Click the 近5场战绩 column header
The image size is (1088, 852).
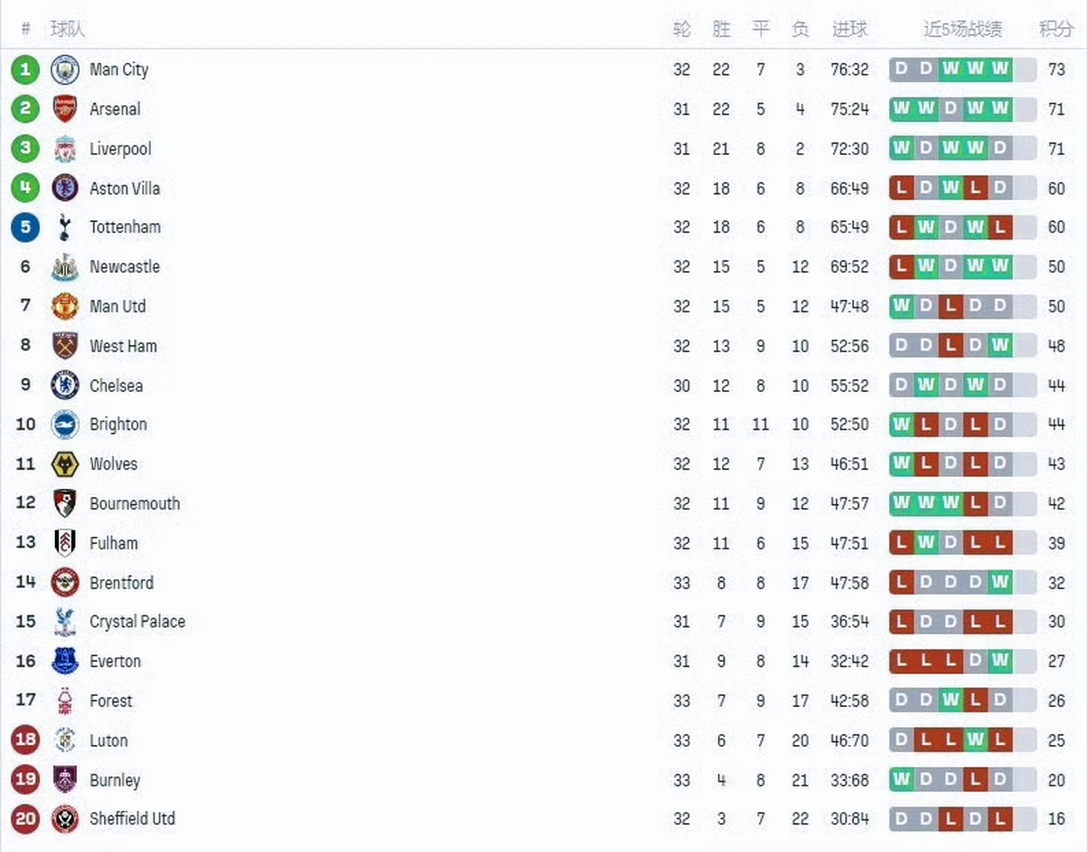coord(962,29)
